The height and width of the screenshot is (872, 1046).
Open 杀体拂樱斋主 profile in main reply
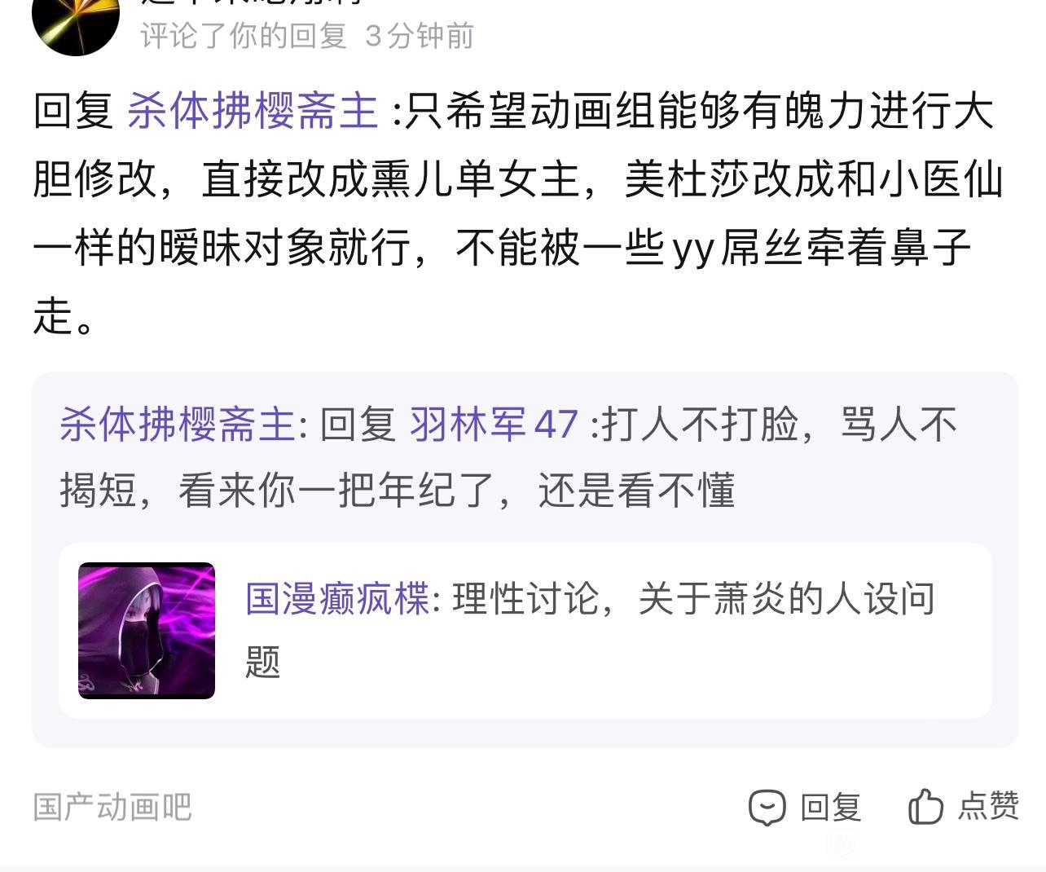click(253, 111)
